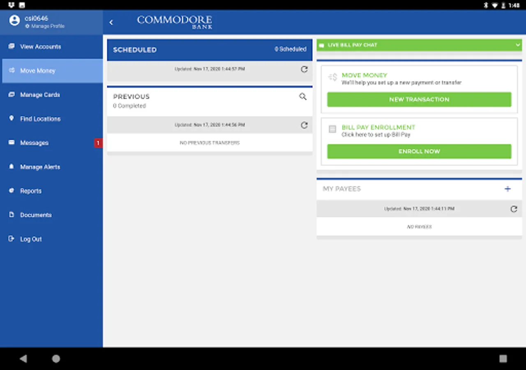This screenshot has width=526, height=370.
Task: Click the 'No Payees' text
Action: tap(419, 227)
